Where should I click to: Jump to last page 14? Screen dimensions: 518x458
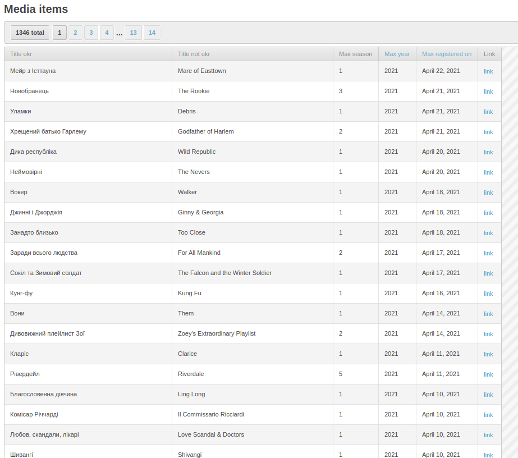tap(152, 33)
